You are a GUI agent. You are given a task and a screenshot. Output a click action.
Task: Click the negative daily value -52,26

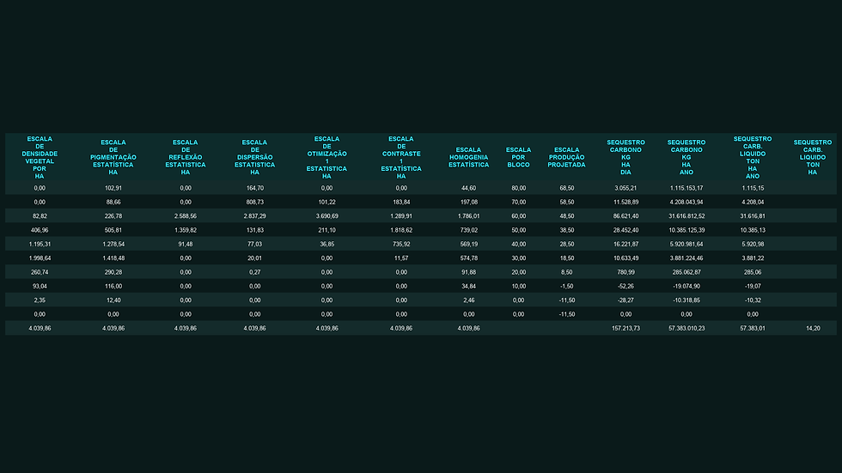tap(625, 287)
